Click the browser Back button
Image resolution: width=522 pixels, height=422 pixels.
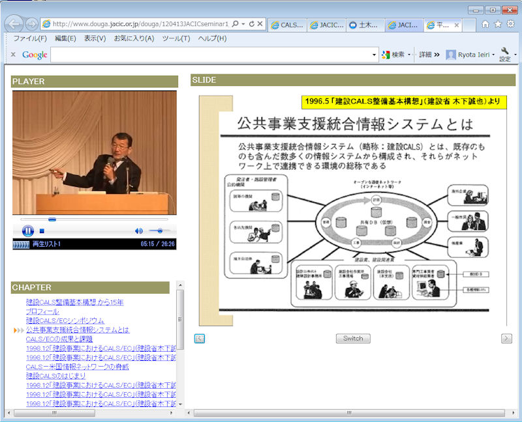13,24
